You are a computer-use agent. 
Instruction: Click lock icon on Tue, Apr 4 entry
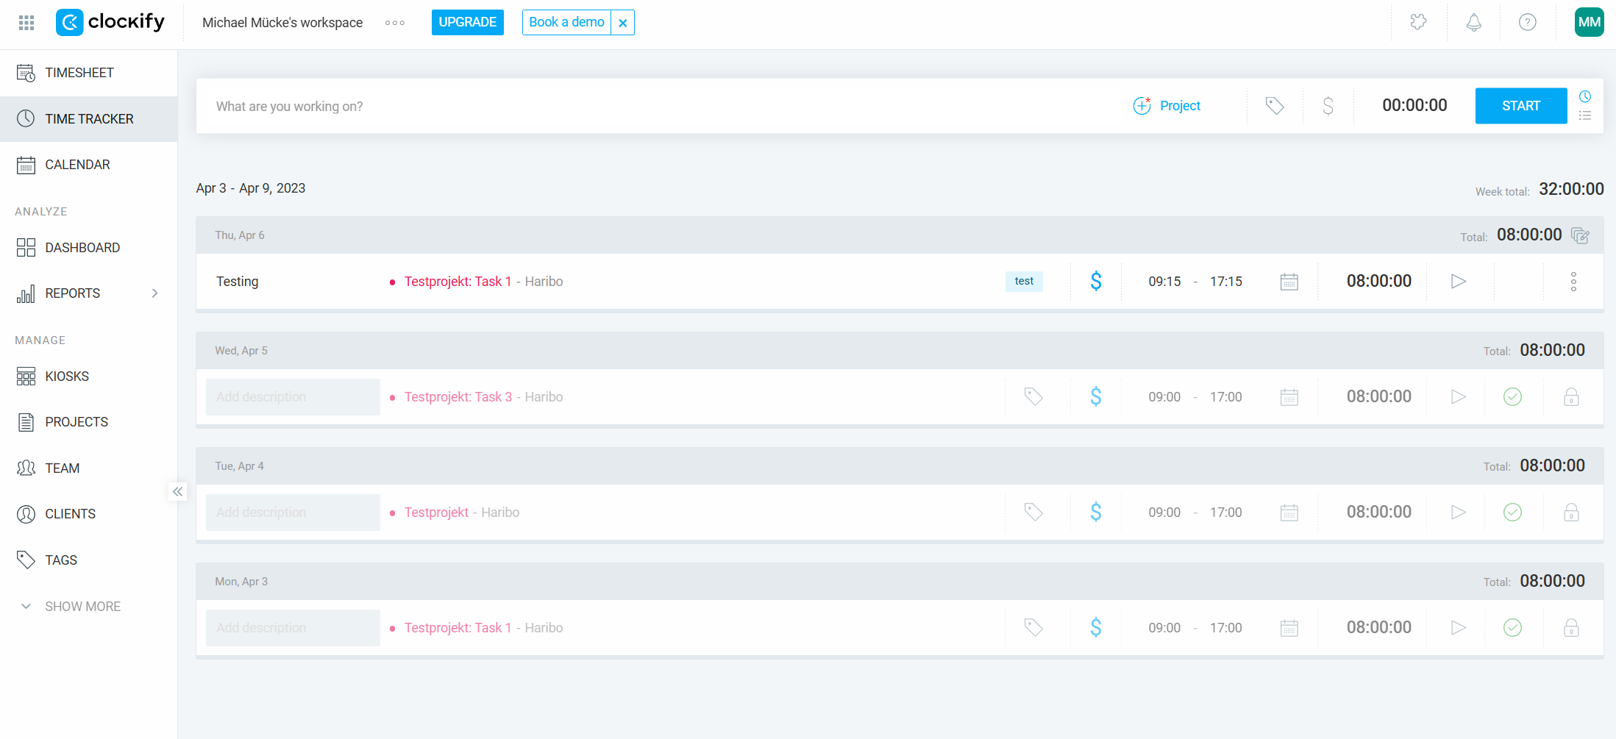1571,513
